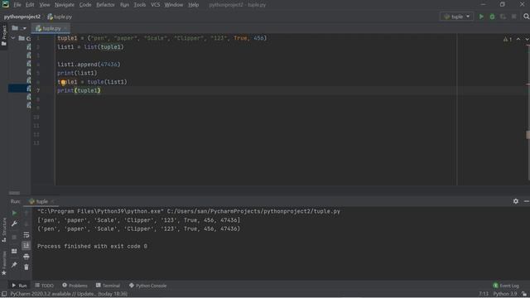Screen dimensions: 530x298
Task: Open the Refactor menu
Action: click(105, 5)
